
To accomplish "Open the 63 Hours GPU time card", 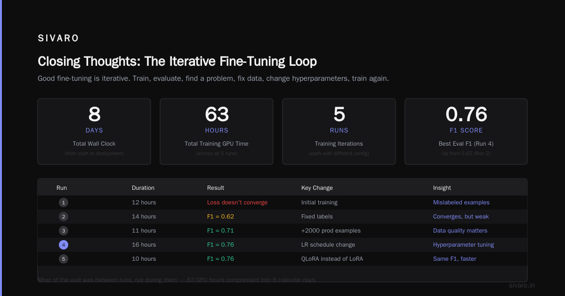I will pyautogui.click(x=217, y=132).
